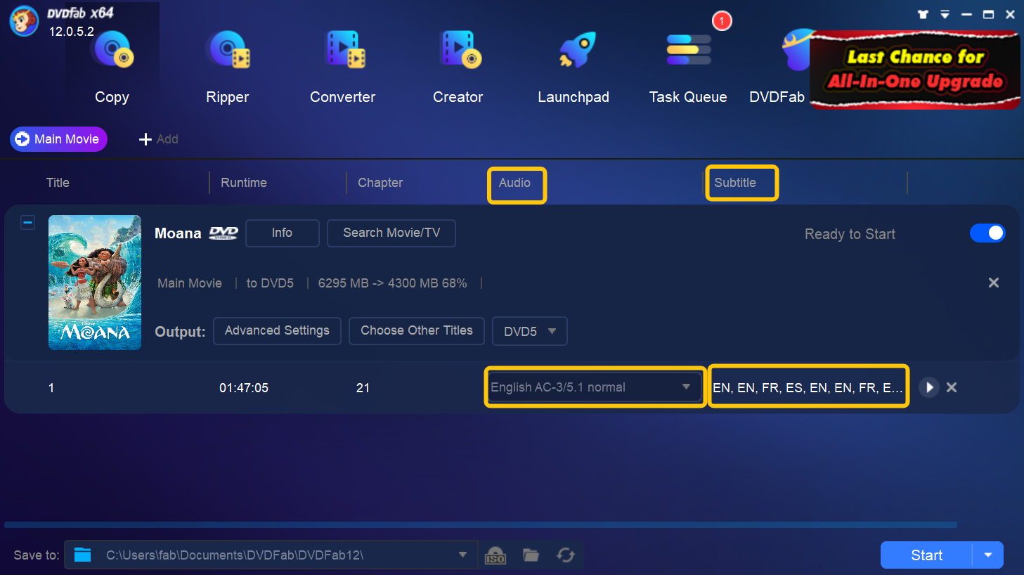Click the Chapter column header

click(380, 183)
